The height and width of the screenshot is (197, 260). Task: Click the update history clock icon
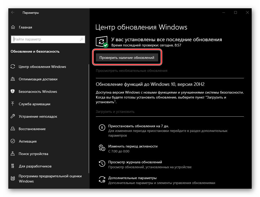coord(102,163)
